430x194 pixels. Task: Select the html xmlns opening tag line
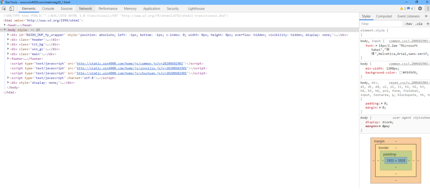point(43,20)
